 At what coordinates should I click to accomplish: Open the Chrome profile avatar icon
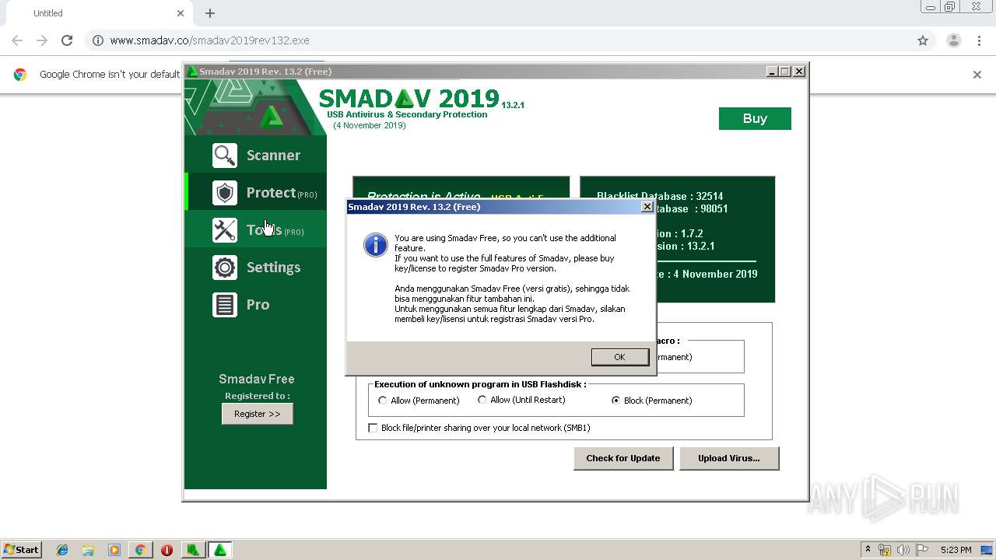(953, 40)
